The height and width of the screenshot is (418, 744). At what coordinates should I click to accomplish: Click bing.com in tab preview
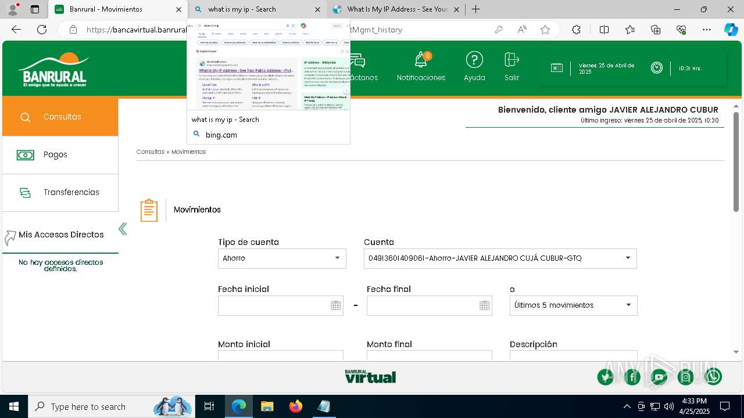pyautogui.click(x=221, y=135)
